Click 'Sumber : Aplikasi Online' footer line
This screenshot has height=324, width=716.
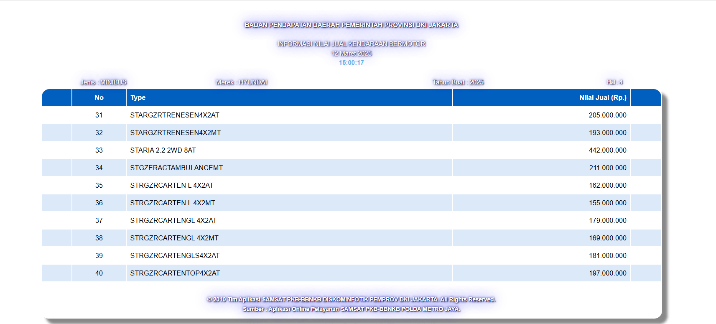(x=352, y=309)
